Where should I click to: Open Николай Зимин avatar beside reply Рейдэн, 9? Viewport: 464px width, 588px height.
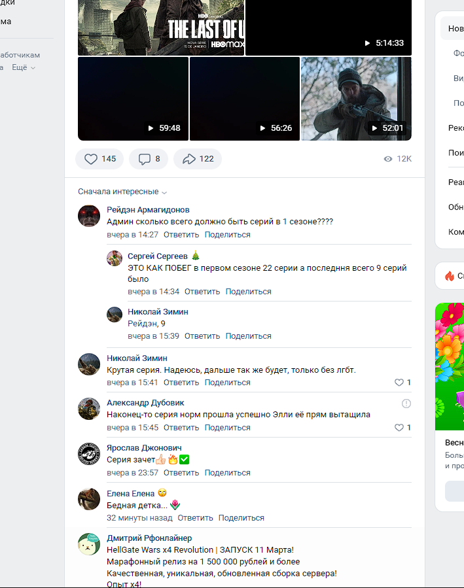(115, 314)
